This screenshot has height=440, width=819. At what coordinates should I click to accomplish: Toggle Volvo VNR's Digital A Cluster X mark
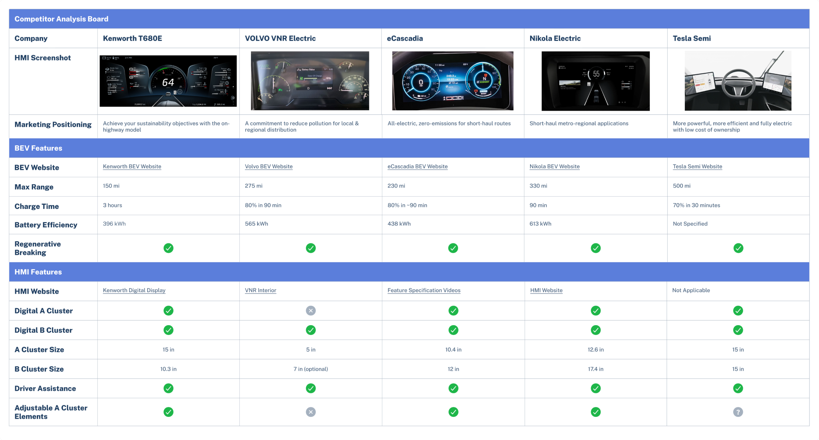311,310
